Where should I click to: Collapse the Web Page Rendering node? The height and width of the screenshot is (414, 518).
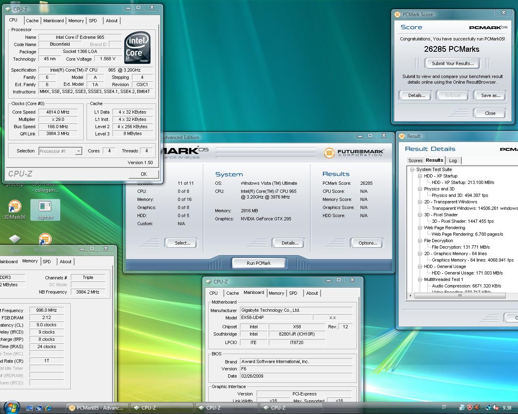(420, 228)
